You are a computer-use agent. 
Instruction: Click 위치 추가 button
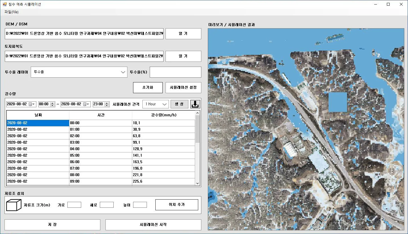(x=177, y=205)
